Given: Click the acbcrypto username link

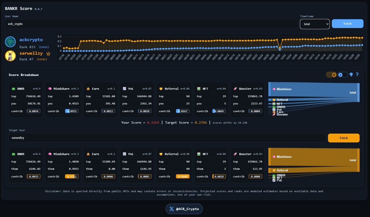Looking at the screenshot, I should [x=31, y=40].
